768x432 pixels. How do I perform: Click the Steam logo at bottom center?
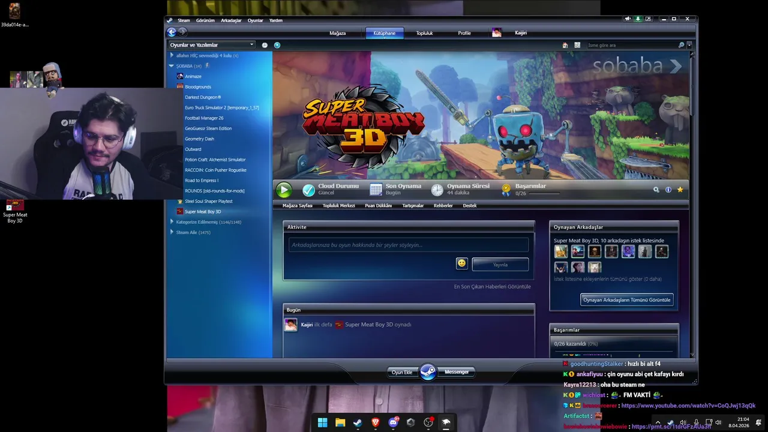(x=428, y=372)
